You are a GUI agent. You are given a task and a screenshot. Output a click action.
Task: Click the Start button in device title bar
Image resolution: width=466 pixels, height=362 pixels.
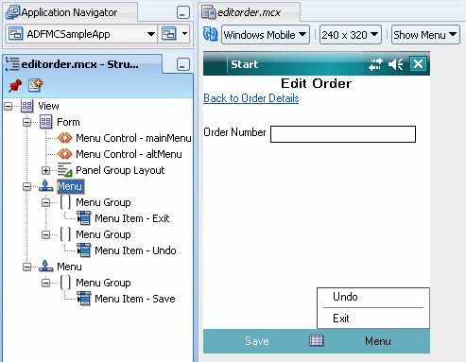244,64
